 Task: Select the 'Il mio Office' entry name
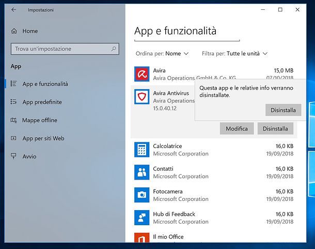pyautogui.click(x=168, y=237)
